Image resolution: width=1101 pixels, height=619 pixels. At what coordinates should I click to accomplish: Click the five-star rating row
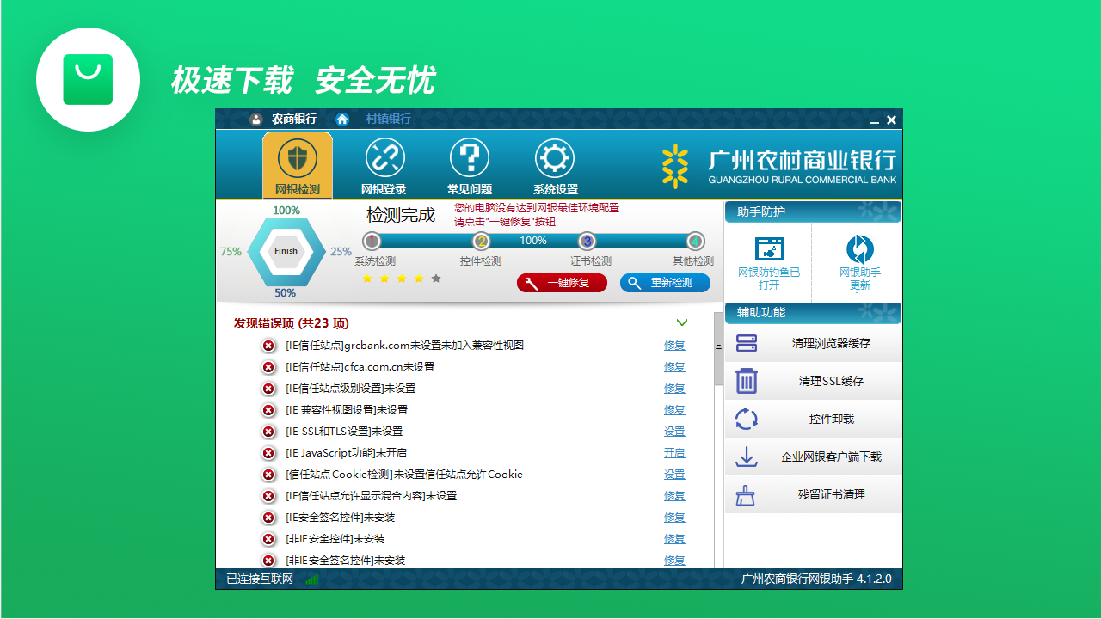pyautogui.click(x=402, y=279)
